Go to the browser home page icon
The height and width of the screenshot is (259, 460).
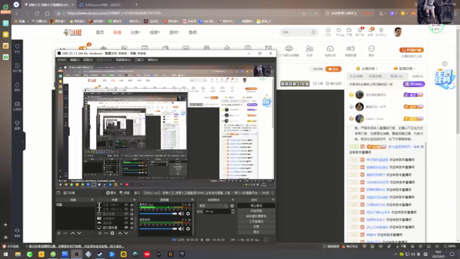tap(47, 13)
